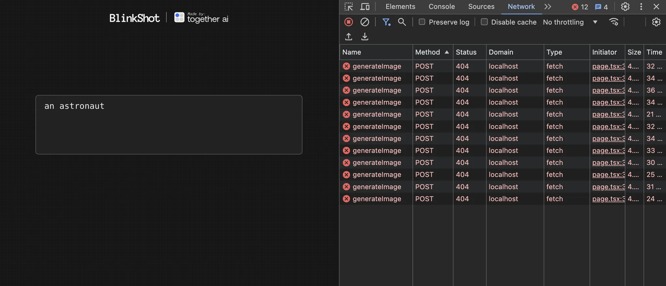
Task: Close the DevTools panel
Action: 656,7
